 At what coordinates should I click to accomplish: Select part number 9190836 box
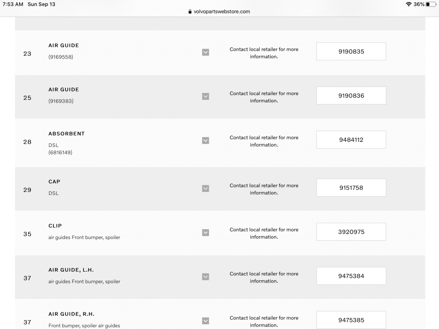tap(351, 96)
